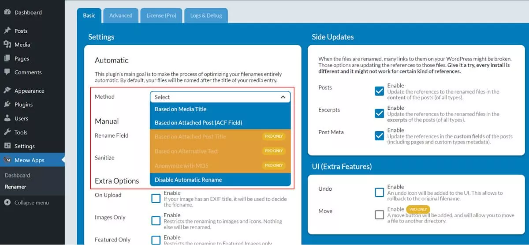529x245 pixels.
Task: Enable the Featured Only checkbox
Action: tap(156, 240)
